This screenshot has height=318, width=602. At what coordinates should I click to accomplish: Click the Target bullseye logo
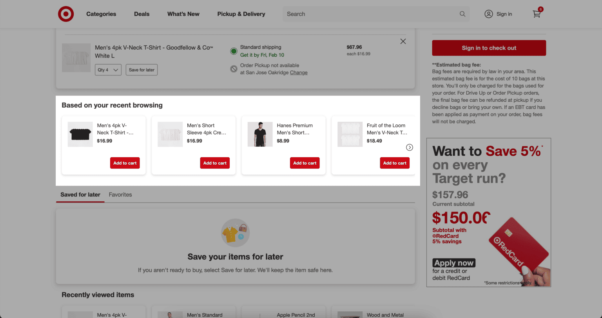tap(65, 14)
